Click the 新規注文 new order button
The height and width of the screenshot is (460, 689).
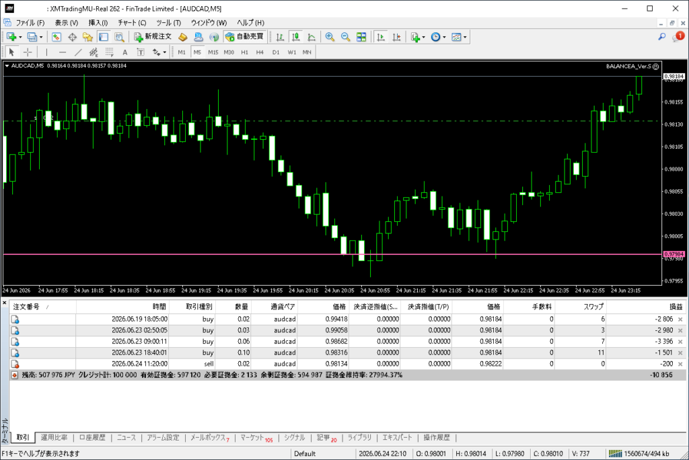pyautogui.click(x=153, y=37)
